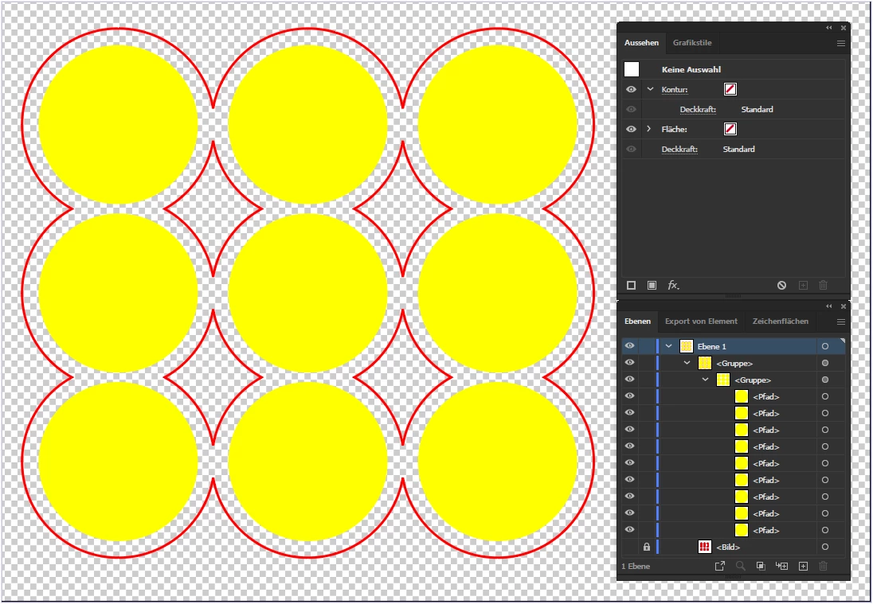Screen dimensions: 873x604
Task: Hide Ebene 1 using its eye icon
Action: pyautogui.click(x=630, y=346)
